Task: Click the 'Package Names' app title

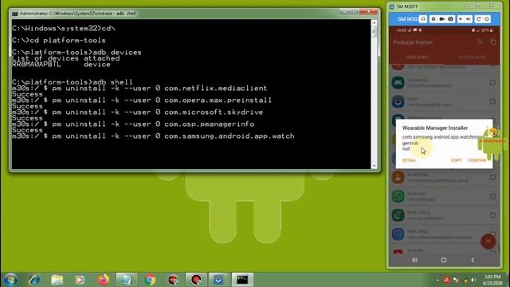Action: tap(413, 42)
